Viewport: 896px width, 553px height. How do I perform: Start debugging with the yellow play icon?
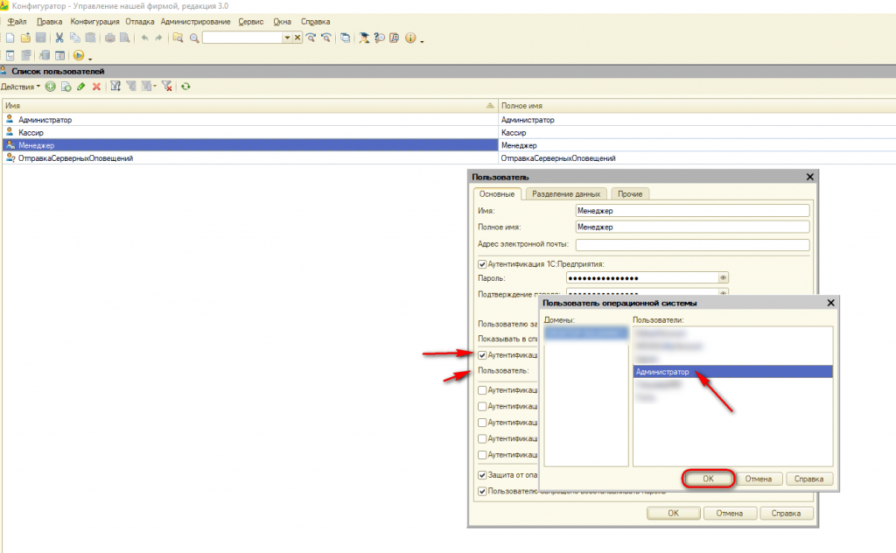click(79, 55)
